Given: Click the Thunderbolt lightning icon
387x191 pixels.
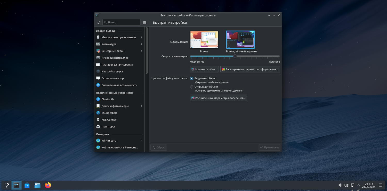Looking at the screenshot, I should [x=98, y=113].
